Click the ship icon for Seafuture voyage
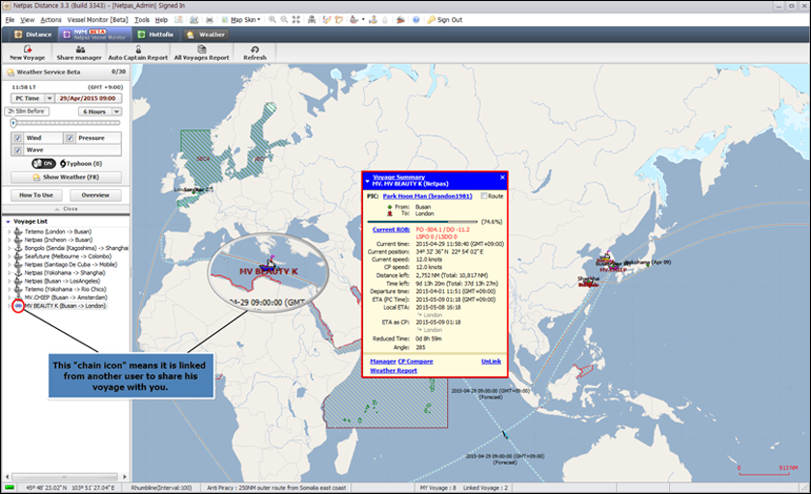Screen dimensions: 811x494 click(18, 257)
